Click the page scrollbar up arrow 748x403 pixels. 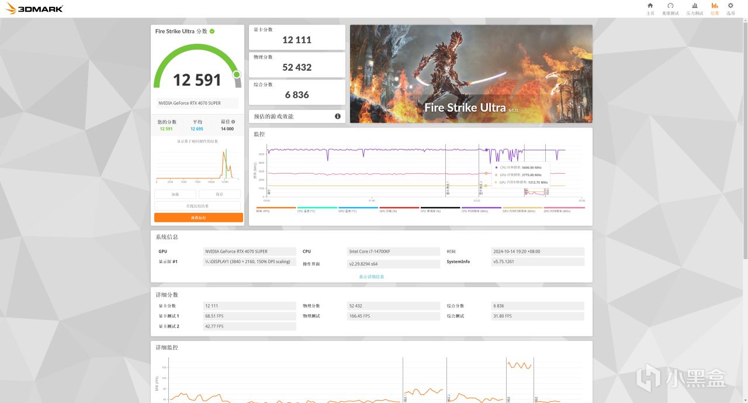coord(745,21)
